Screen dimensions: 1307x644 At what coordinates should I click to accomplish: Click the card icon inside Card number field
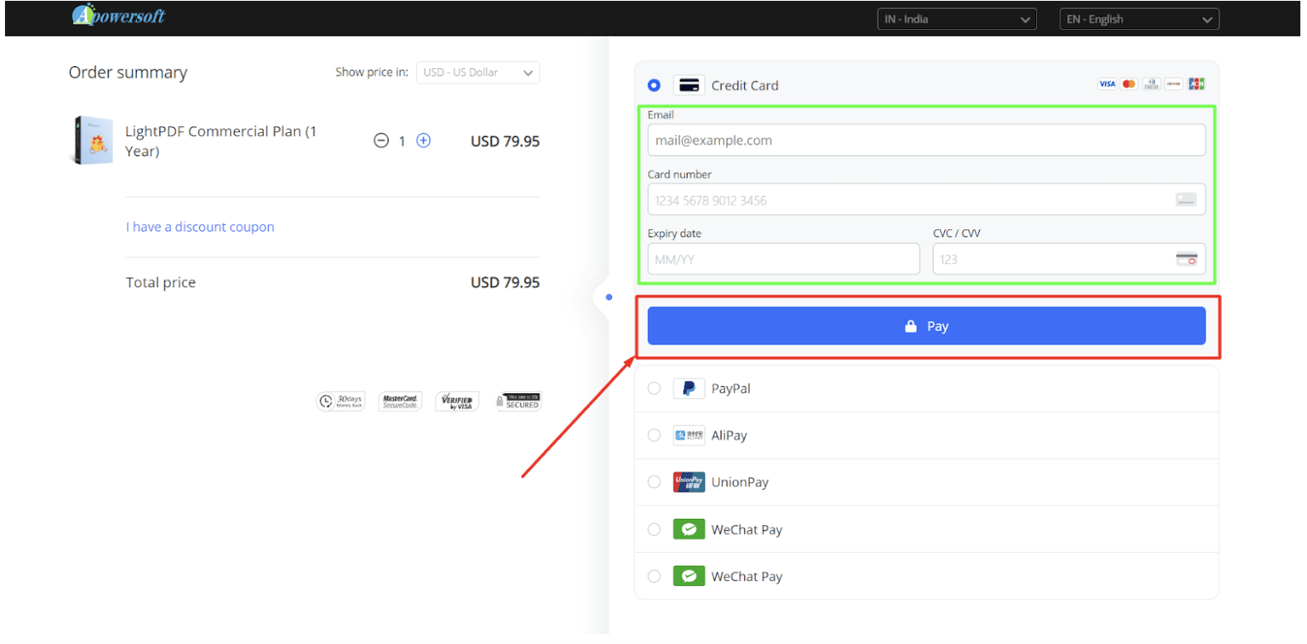pyautogui.click(x=1186, y=200)
